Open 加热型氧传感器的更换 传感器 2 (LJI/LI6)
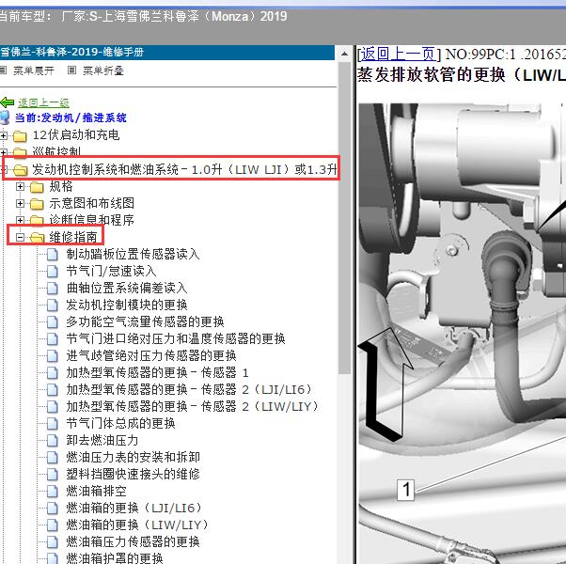The width and height of the screenshot is (566, 564). click(x=189, y=389)
